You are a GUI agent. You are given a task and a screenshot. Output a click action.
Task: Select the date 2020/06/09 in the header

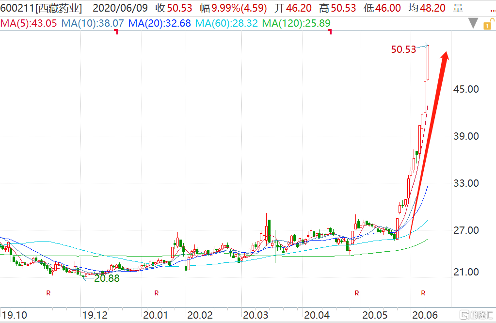point(120,8)
